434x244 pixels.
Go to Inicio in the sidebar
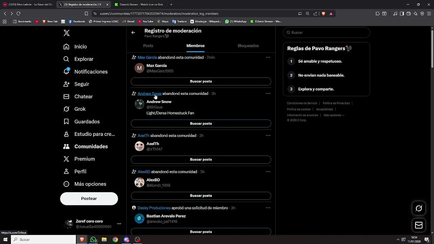click(75, 47)
